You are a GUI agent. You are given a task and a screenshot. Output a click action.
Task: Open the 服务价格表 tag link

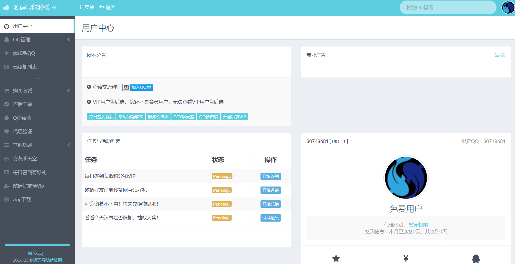pyautogui.click(x=158, y=117)
